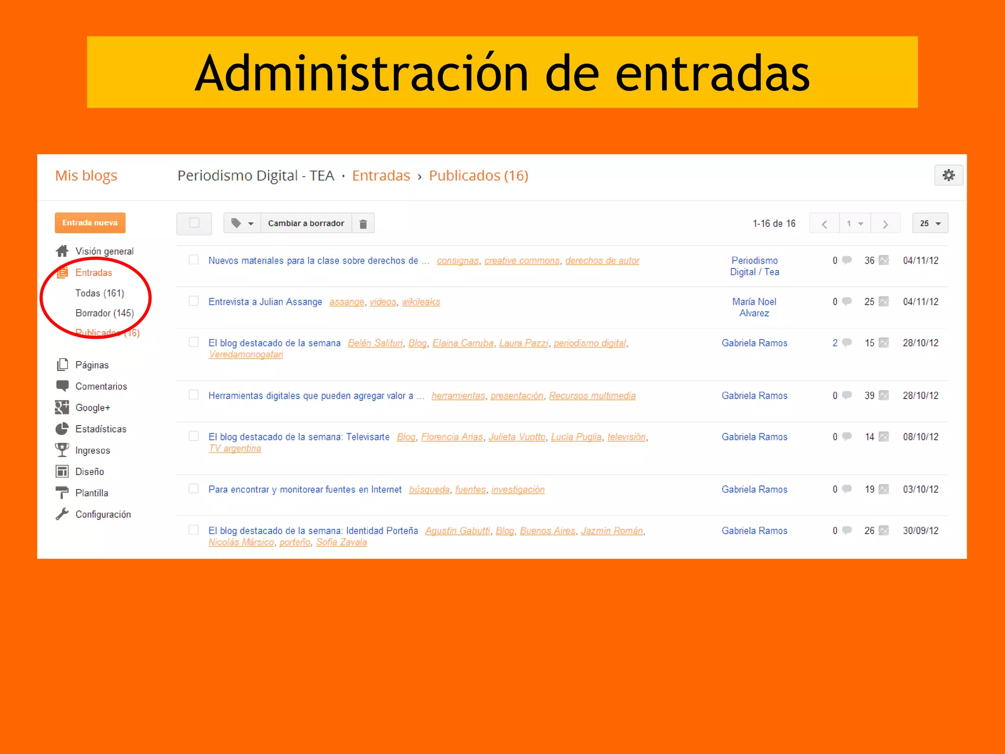Click comment icon on 28/10/12 blog destacado row
The height and width of the screenshot is (754, 1005).
click(x=847, y=343)
